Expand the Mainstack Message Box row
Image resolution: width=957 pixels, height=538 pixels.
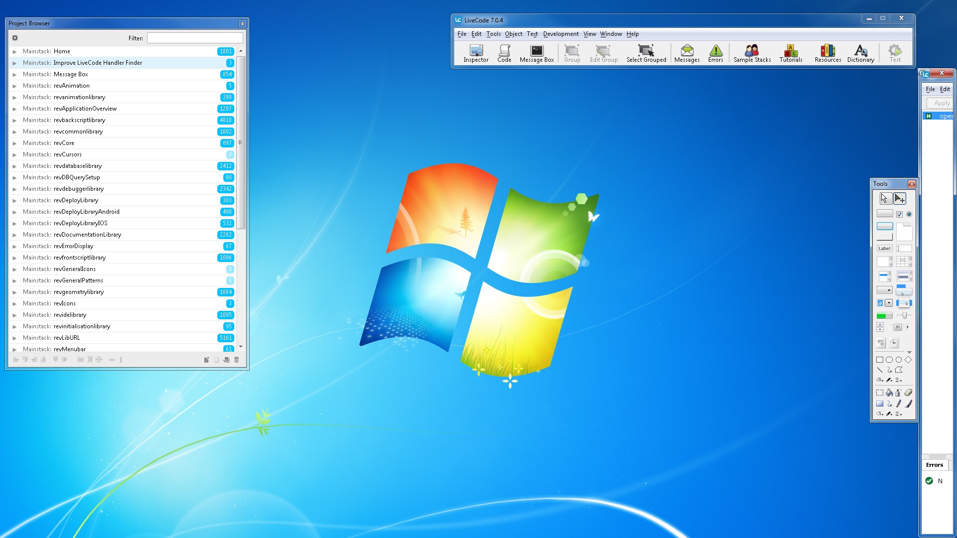click(x=14, y=74)
